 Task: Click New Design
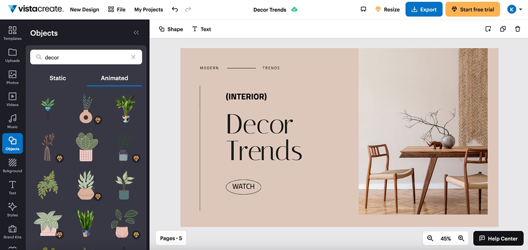[84, 9]
